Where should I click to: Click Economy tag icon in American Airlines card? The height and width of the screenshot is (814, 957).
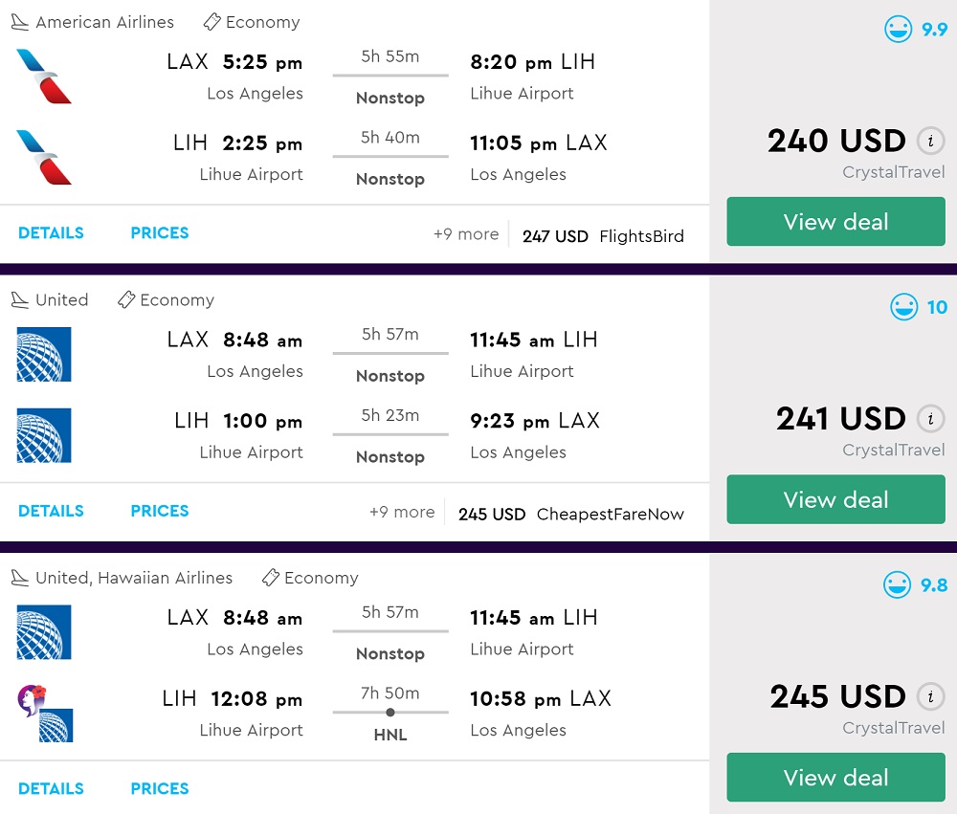pos(212,22)
